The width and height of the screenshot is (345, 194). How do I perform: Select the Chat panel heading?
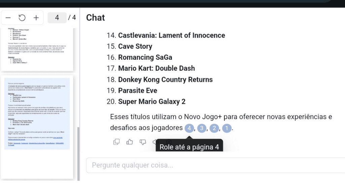point(95,18)
